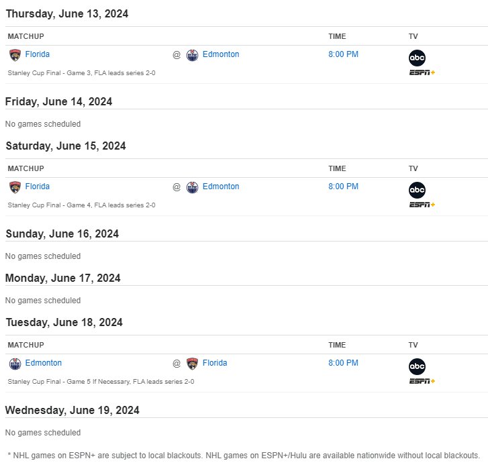Click Edmonton Oilers logo in June 15 game
Viewport: 488px width, 471px height.
[193, 187]
